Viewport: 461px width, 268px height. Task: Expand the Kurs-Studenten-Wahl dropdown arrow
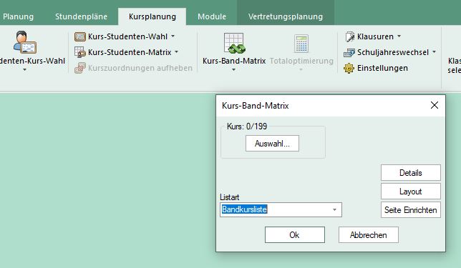click(173, 36)
